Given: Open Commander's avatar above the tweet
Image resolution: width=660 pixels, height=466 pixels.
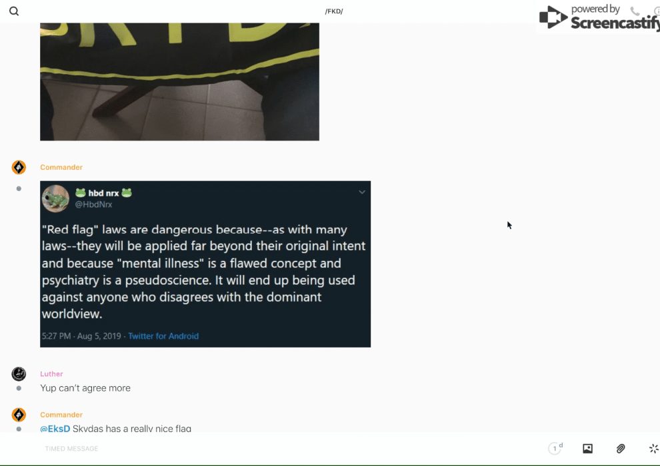Looking at the screenshot, I should [19, 167].
